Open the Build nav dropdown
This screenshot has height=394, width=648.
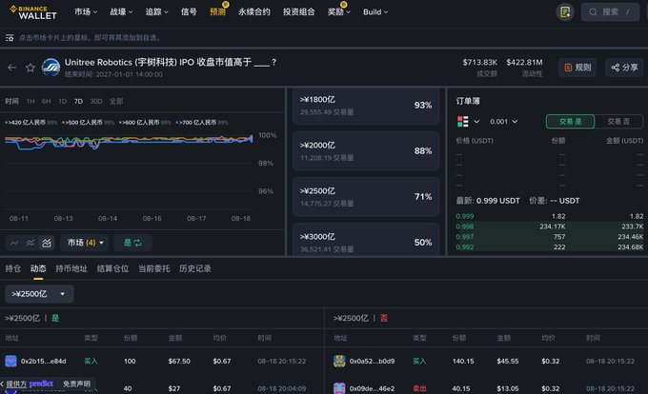click(375, 12)
